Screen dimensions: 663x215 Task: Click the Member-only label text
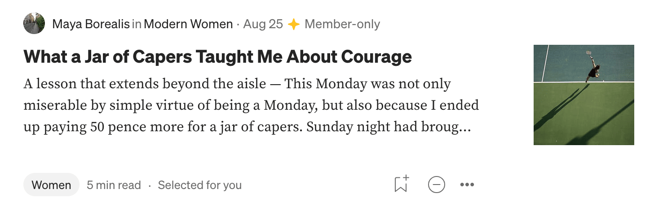point(342,24)
